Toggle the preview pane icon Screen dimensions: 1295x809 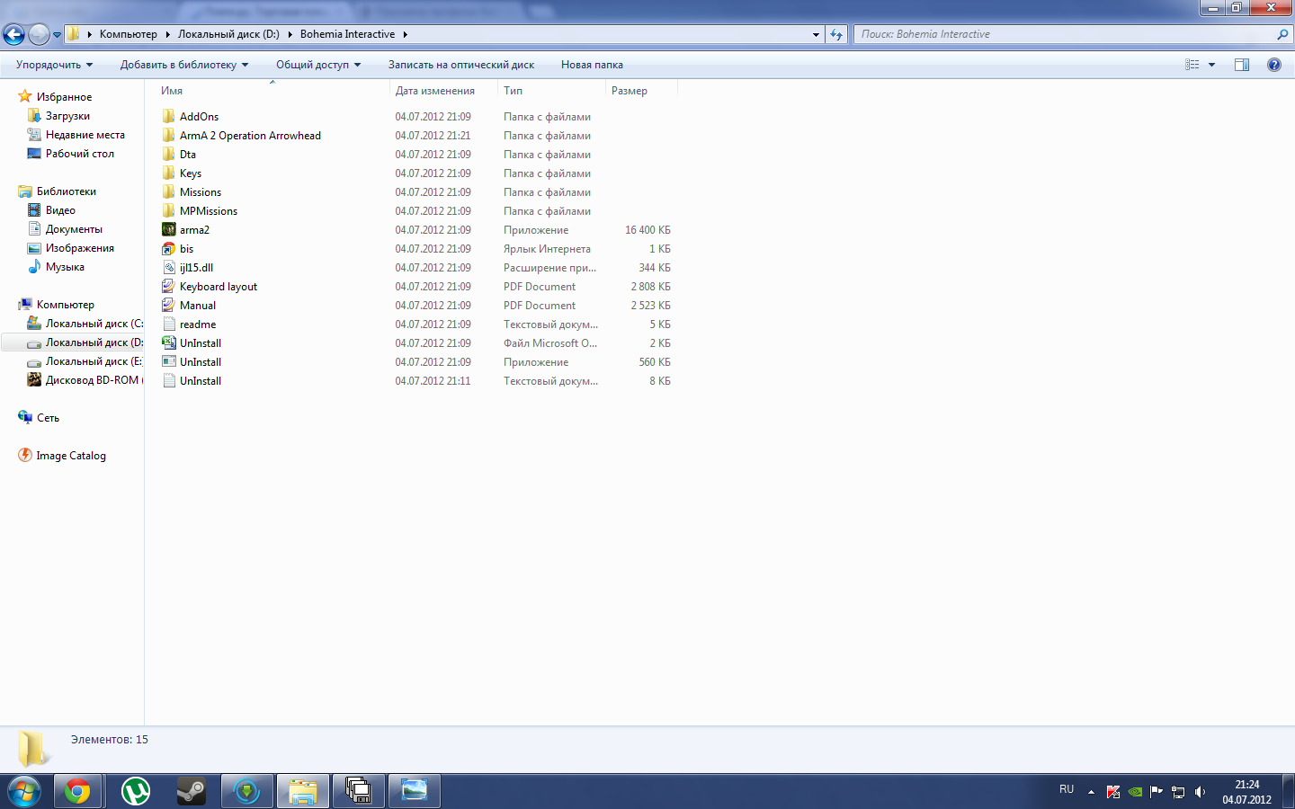pyautogui.click(x=1242, y=65)
